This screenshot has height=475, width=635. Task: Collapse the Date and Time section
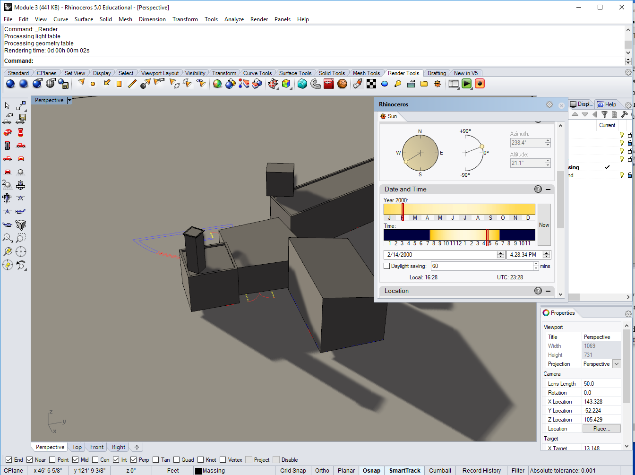coord(548,189)
